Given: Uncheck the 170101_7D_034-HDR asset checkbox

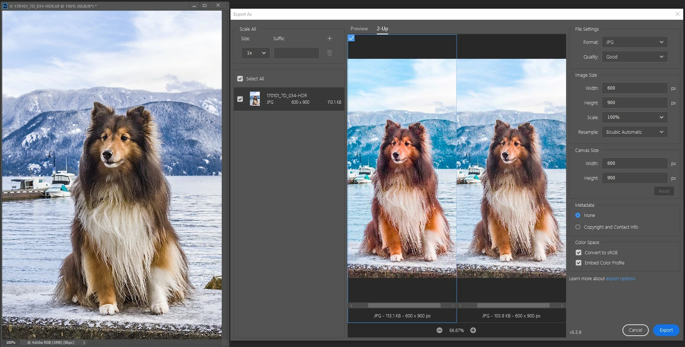Looking at the screenshot, I should pos(240,99).
